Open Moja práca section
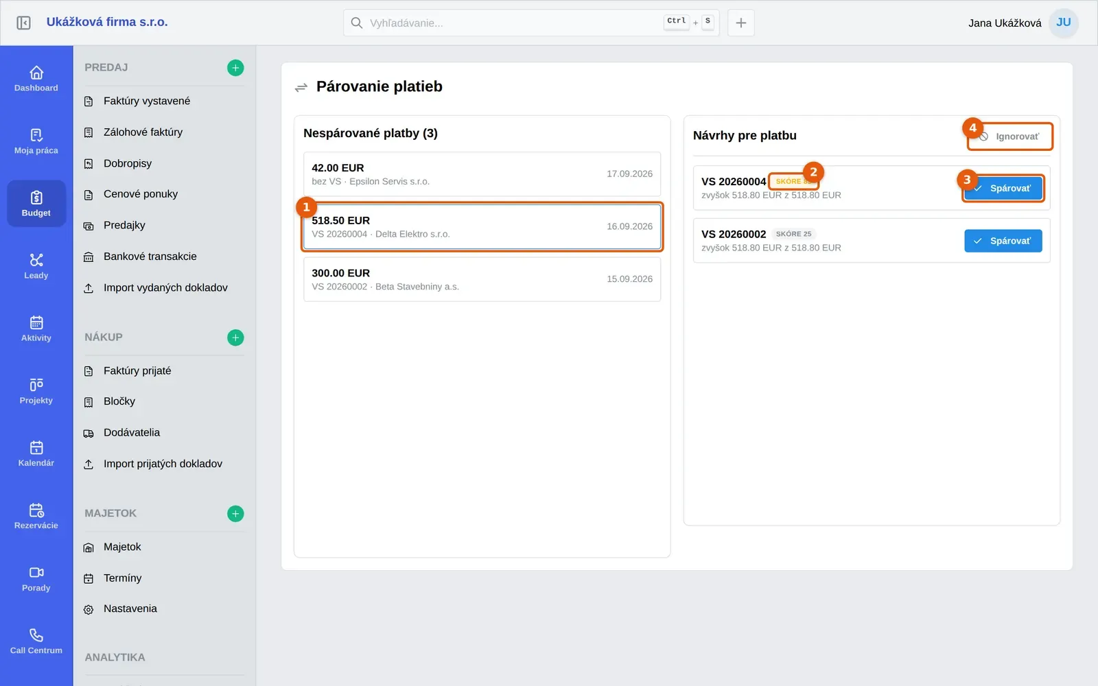 [36, 141]
